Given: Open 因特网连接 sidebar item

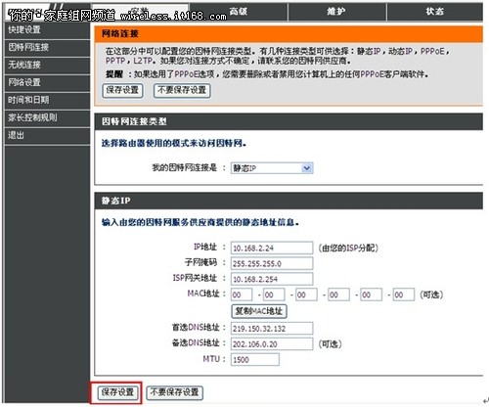Looking at the screenshot, I should point(48,47).
